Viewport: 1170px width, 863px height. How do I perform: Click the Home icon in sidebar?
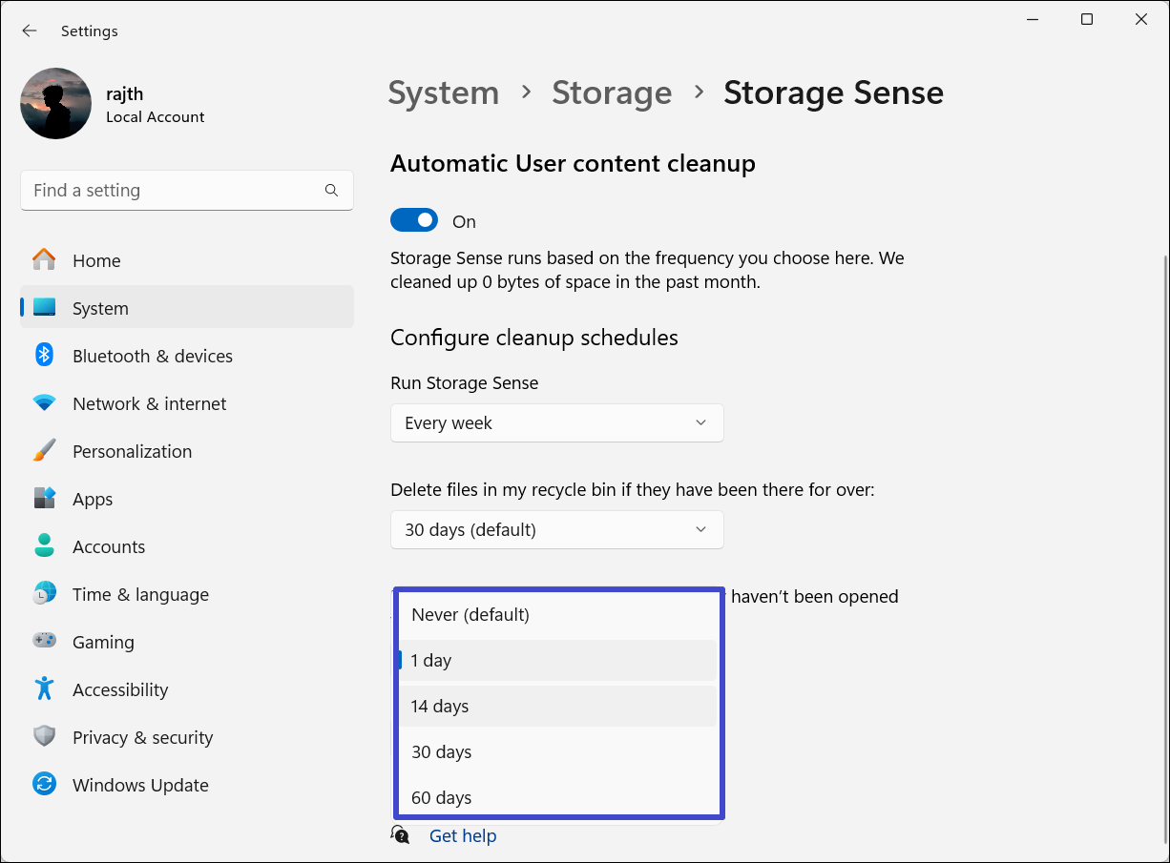[44, 260]
